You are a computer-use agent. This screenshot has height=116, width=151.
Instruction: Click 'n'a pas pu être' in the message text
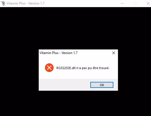click(x=87, y=68)
